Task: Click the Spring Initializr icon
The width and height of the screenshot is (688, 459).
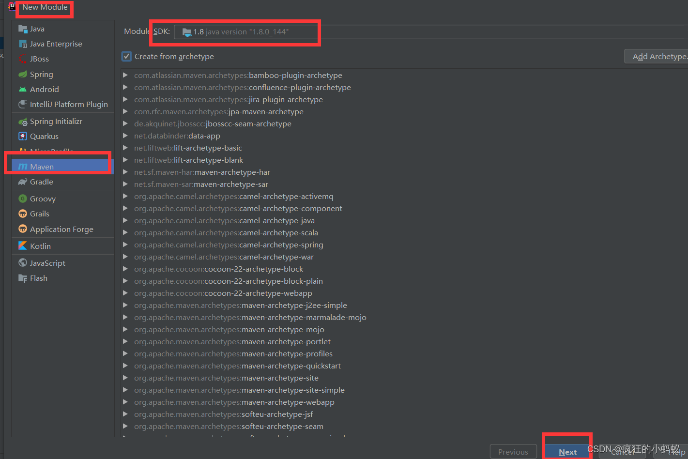Action: [x=23, y=122]
